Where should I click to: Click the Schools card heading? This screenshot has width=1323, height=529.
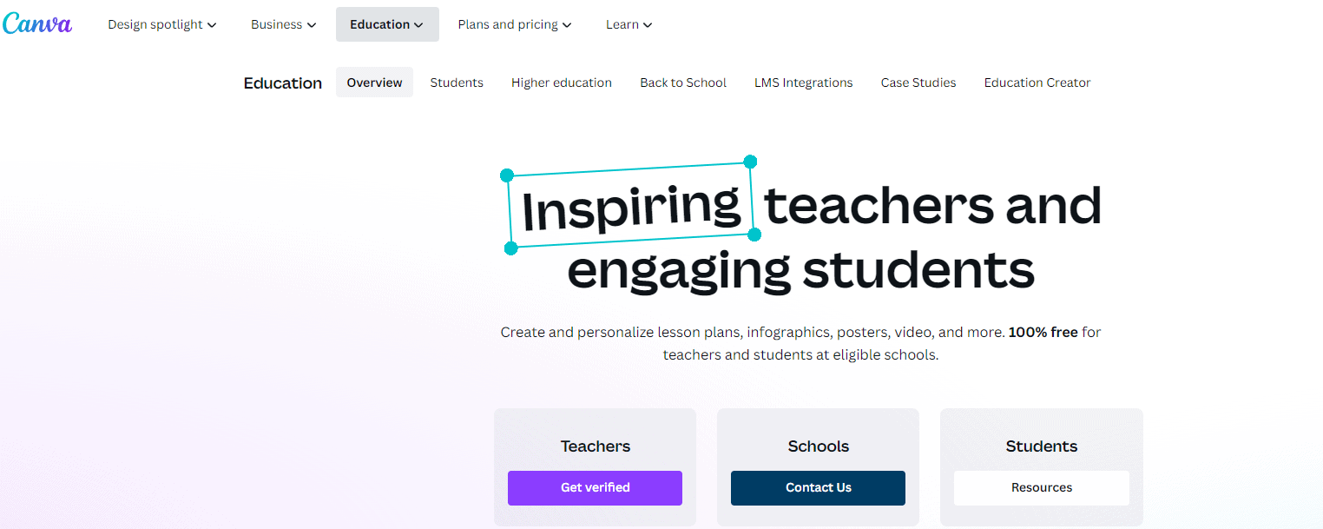pyautogui.click(x=818, y=446)
